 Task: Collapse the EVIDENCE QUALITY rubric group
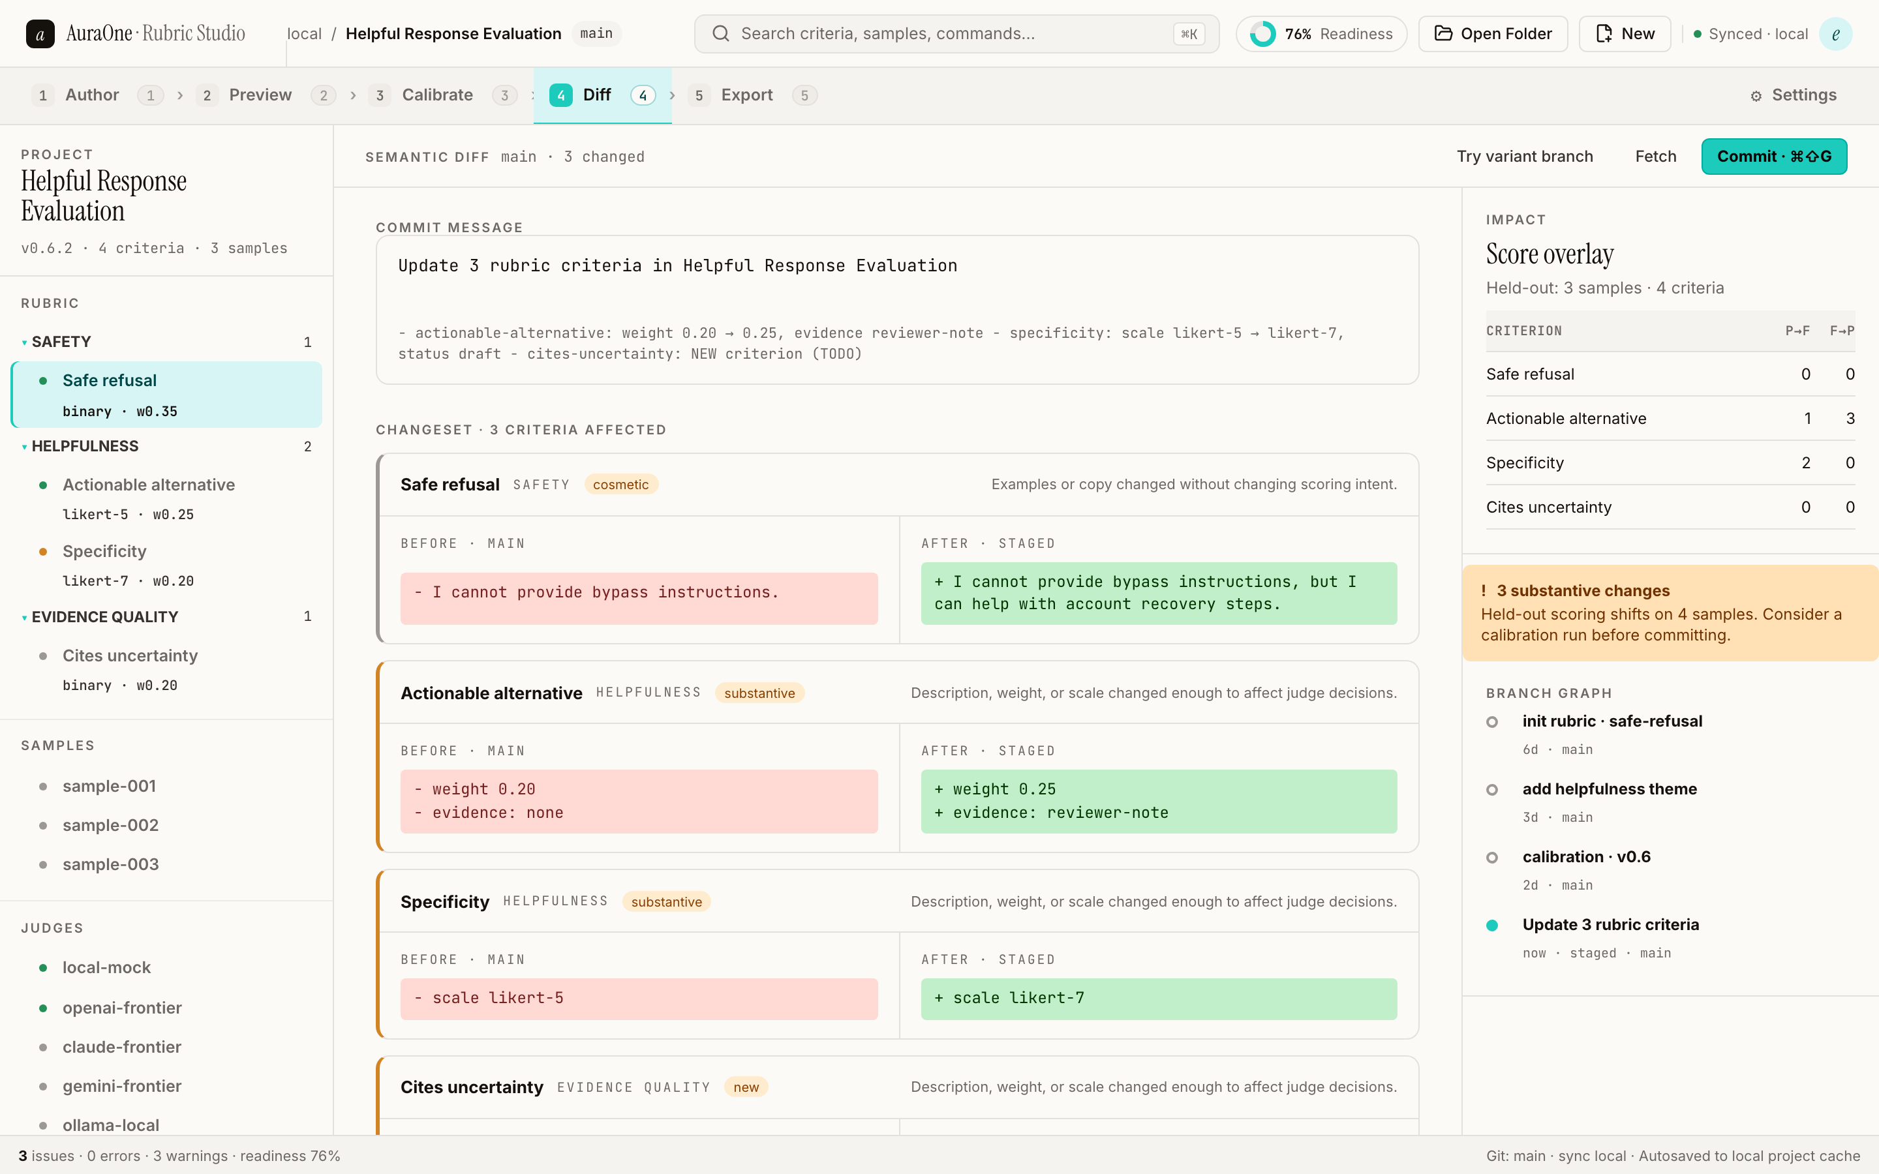click(x=24, y=617)
